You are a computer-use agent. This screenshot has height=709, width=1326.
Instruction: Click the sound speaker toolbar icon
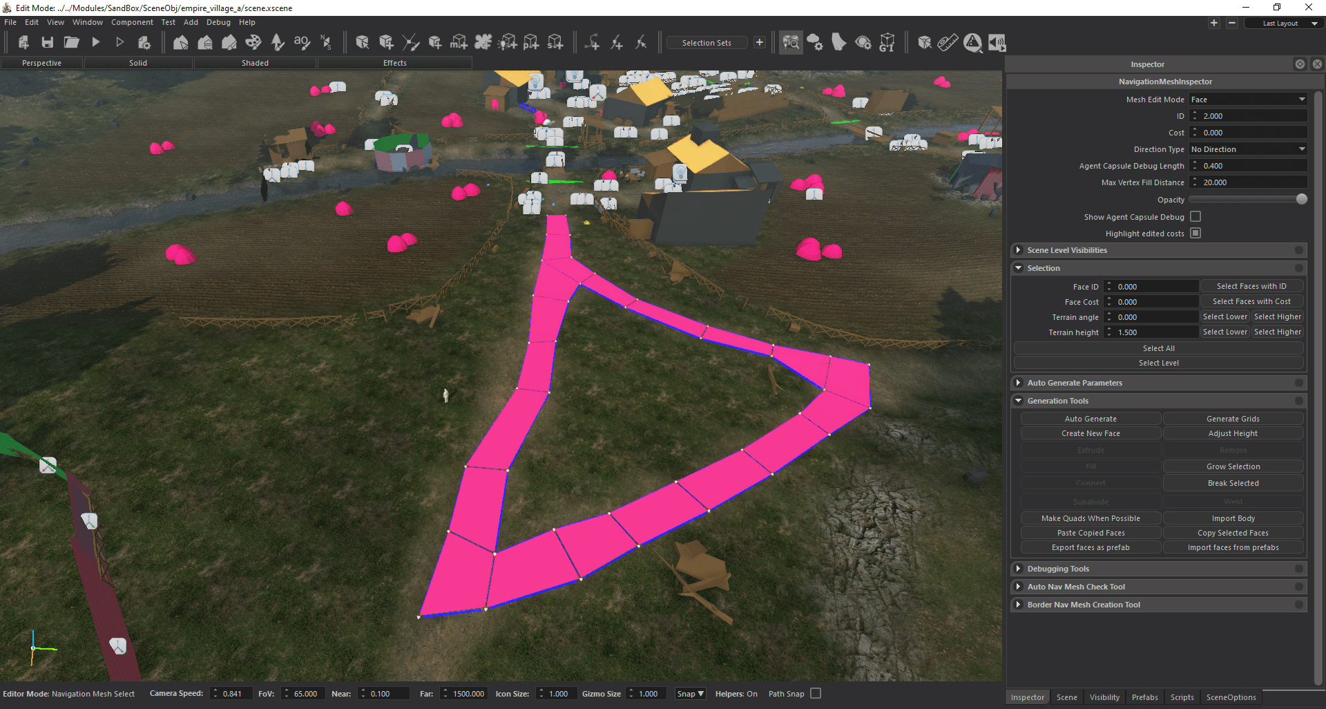point(997,42)
